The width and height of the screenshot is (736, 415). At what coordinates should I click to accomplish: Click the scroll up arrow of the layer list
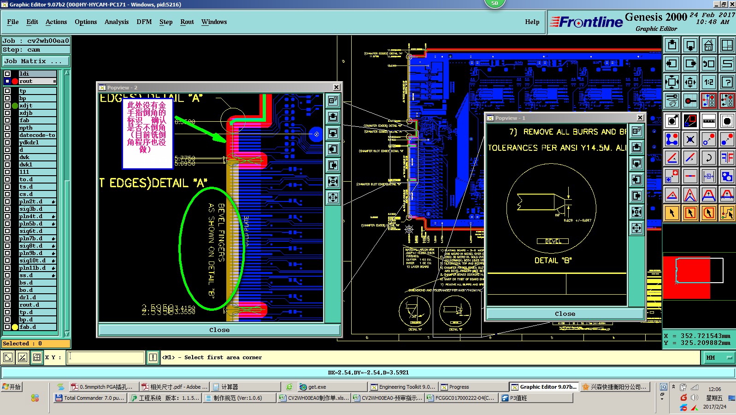pos(67,73)
